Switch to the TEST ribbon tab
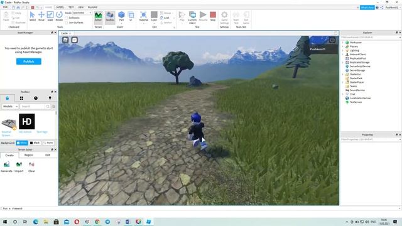This screenshot has height=226, width=402. pyautogui.click(x=71, y=7)
